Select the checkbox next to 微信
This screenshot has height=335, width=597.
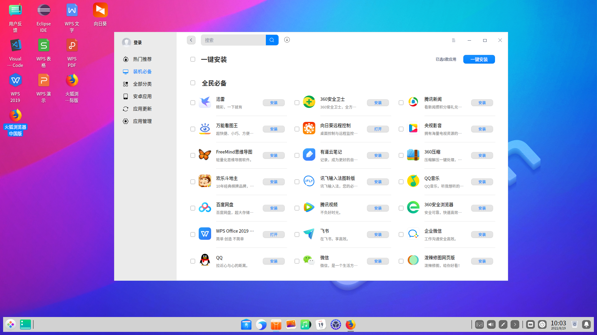pyautogui.click(x=297, y=261)
